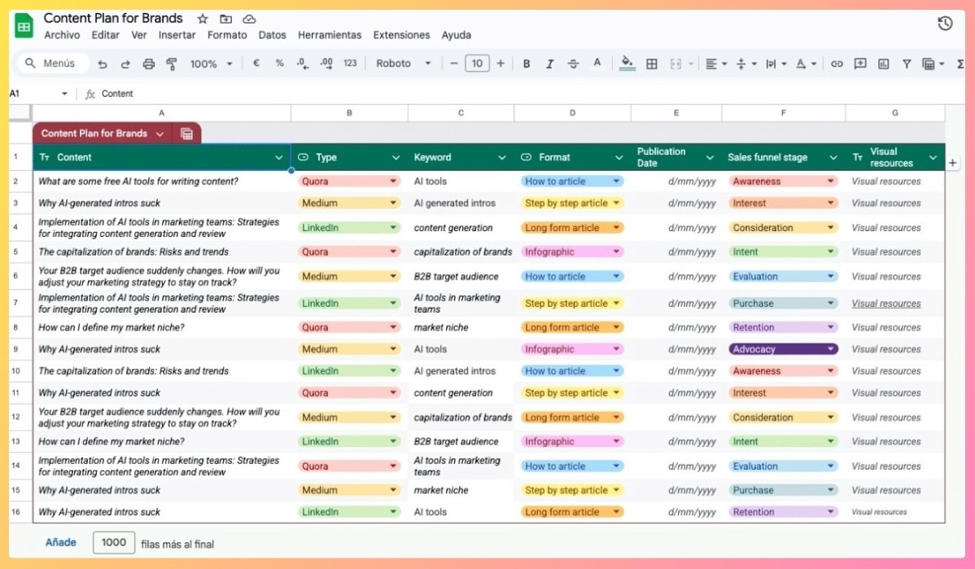Open the Extensiones menu
The image size is (975, 569).
click(x=401, y=35)
